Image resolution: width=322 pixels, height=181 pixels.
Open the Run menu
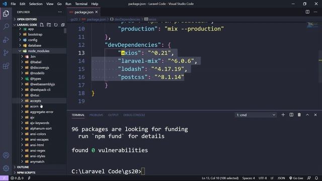click(x=68, y=4)
